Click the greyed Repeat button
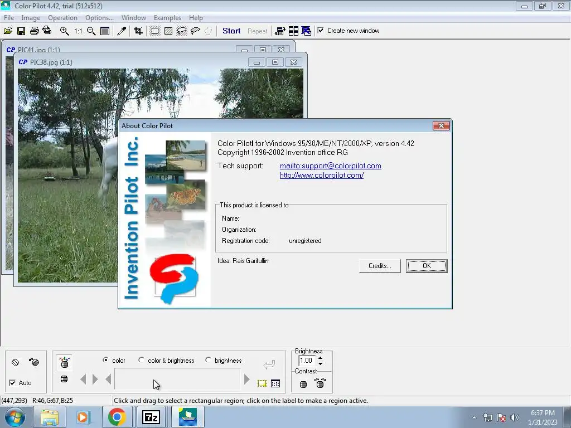The height and width of the screenshot is (428, 571). 258,31
